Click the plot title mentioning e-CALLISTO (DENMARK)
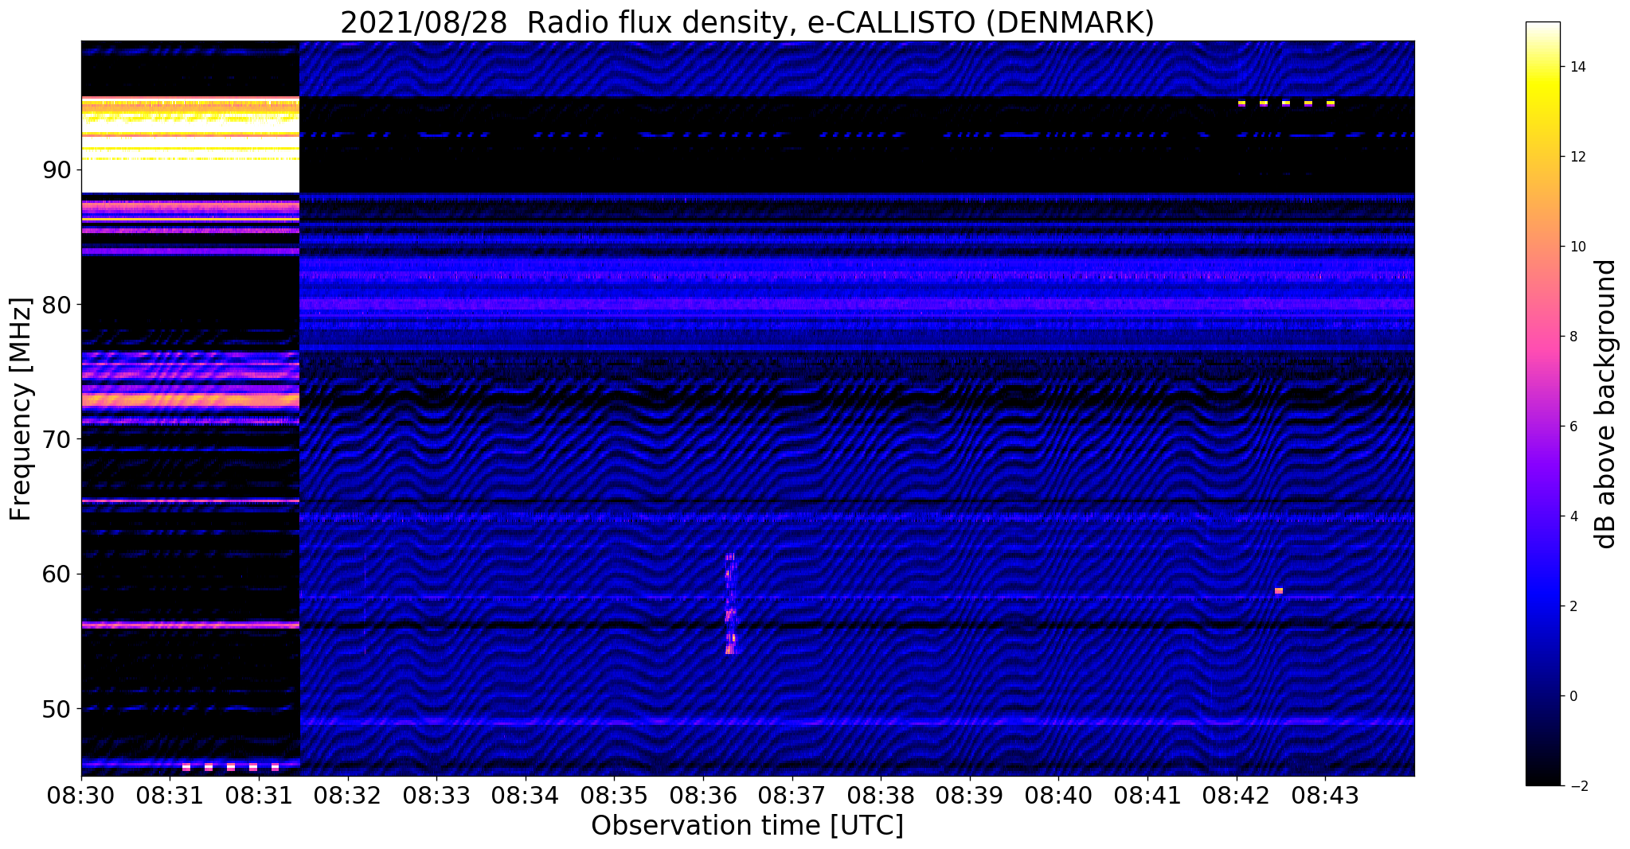The height and width of the screenshot is (849, 1630). 746,23
